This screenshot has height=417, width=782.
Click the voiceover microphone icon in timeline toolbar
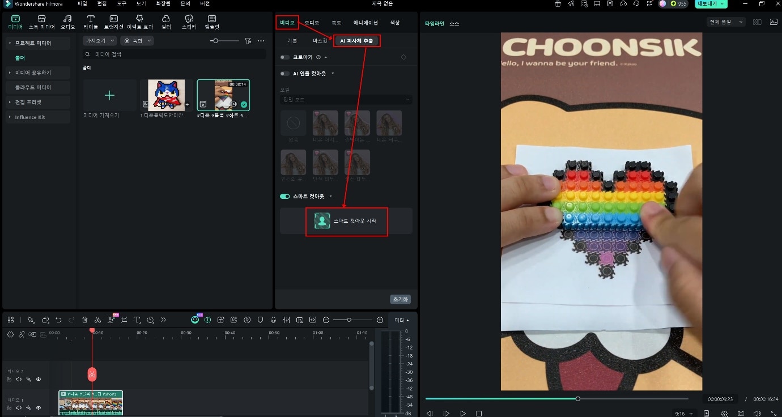pyautogui.click(x=274, y=320)
